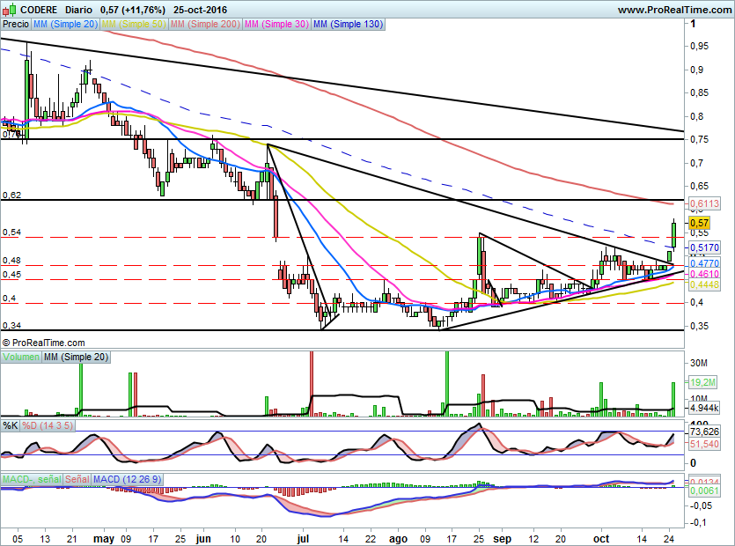Click the MM (Simple 50) yellow label
The image size is (735, 546).
[x=134, y=25]
